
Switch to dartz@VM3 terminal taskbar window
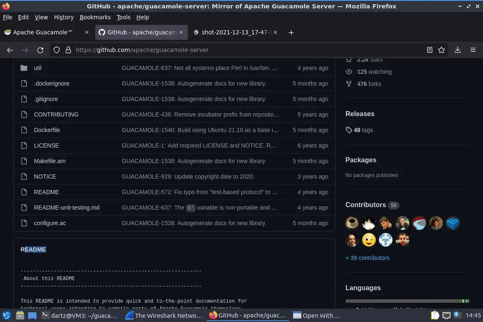click(80, 316)
